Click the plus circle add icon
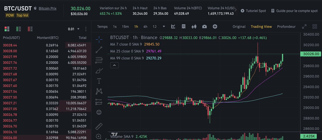 tap(215, 27)
